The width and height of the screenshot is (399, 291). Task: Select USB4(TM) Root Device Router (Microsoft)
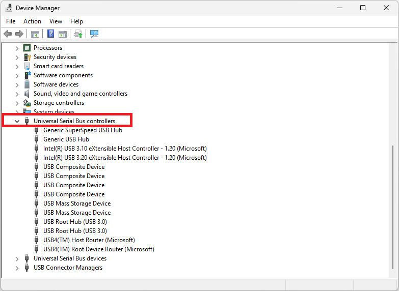click(99, 249)
